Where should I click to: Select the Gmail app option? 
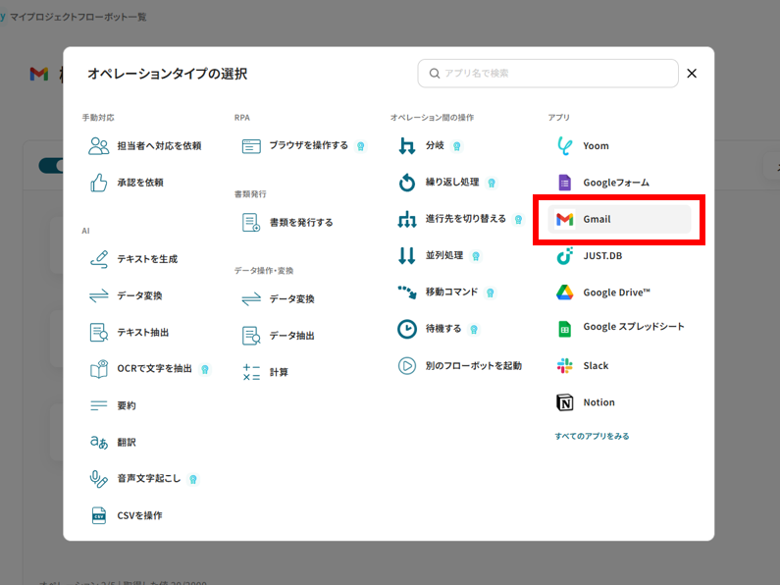click(597, 219)
